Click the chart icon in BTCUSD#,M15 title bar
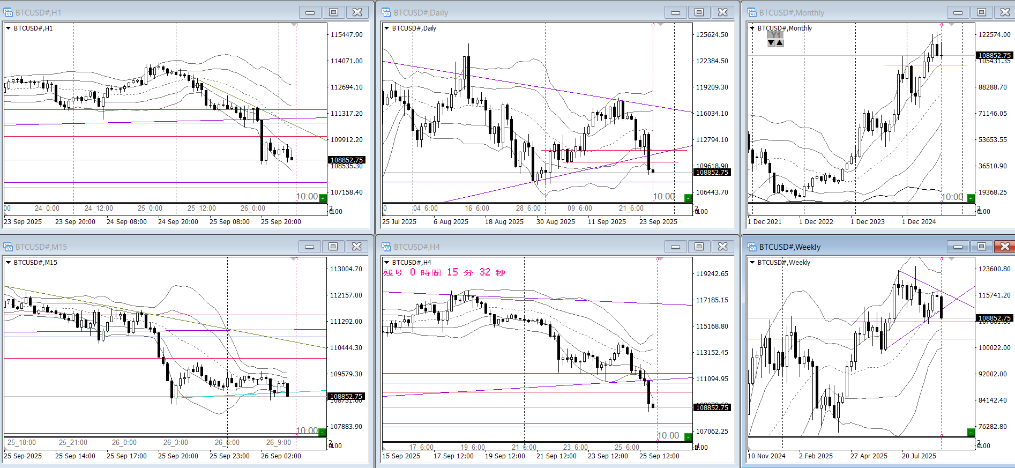Image resolution: width=1015 pixels, height=468 pixels. tap(8, 247)
